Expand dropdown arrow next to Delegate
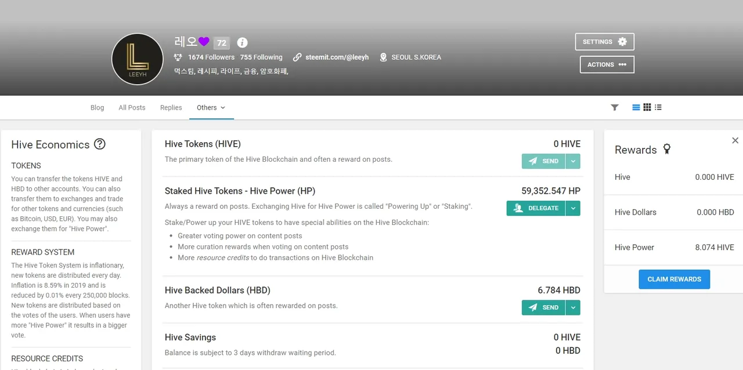The width and height of the screenshot is (743, 370). (573, 208)
